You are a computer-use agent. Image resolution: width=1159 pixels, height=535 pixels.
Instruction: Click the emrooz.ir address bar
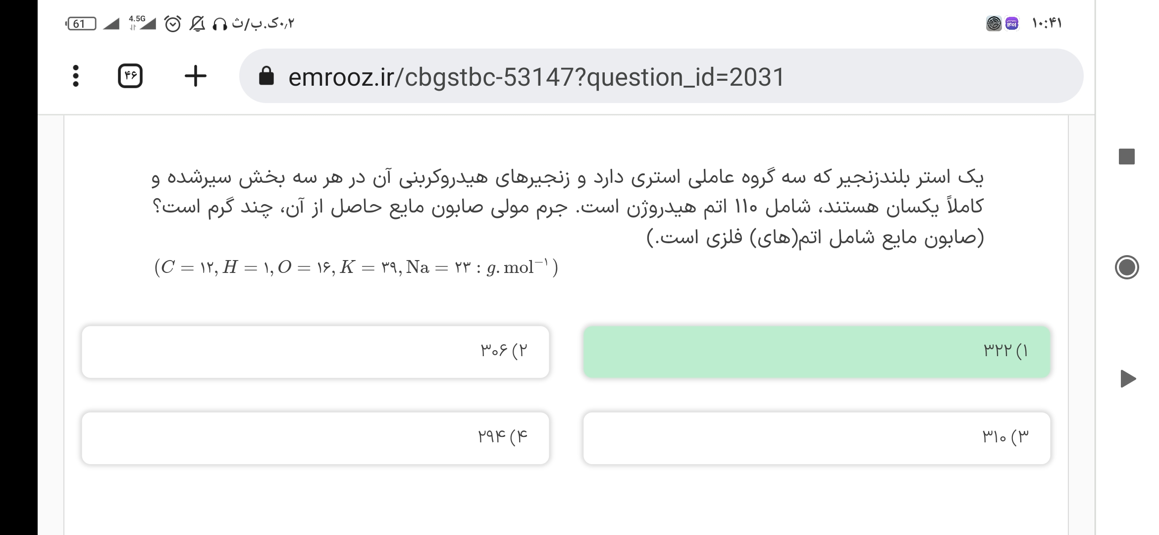point(661,76)
